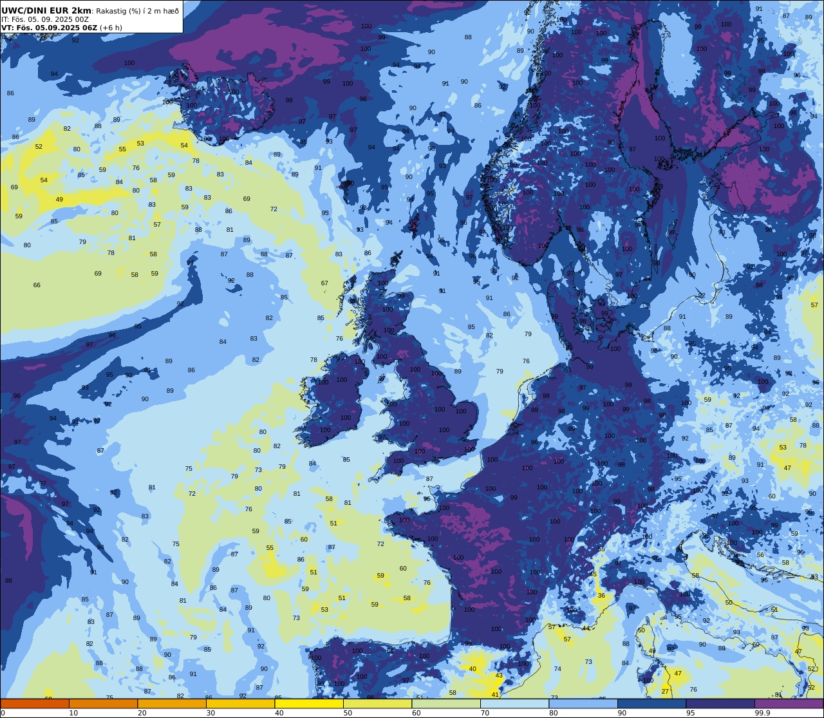Click the legend tick label '40'
Viewport: 824px width, 718px height.
[279, 713]
